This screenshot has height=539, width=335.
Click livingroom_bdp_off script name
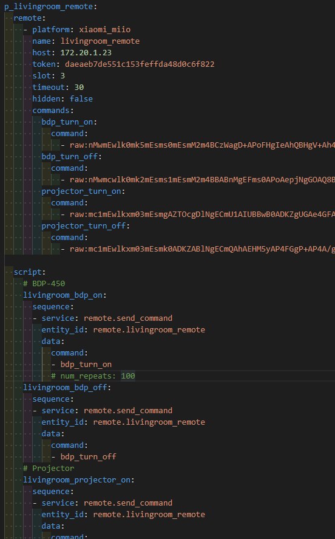[x=65, y=388]
